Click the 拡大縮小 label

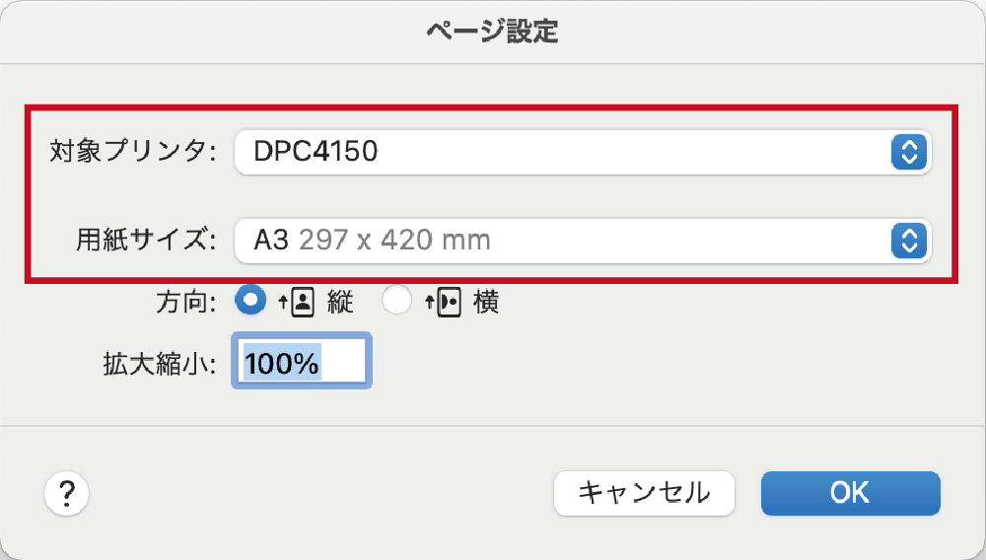tap(159, 363)
